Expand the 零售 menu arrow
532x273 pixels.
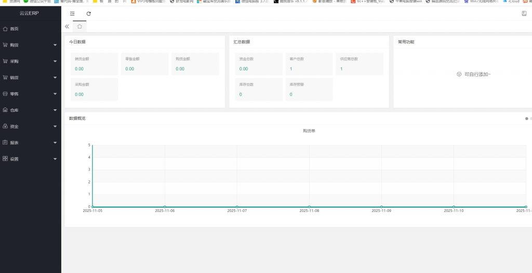55,94
